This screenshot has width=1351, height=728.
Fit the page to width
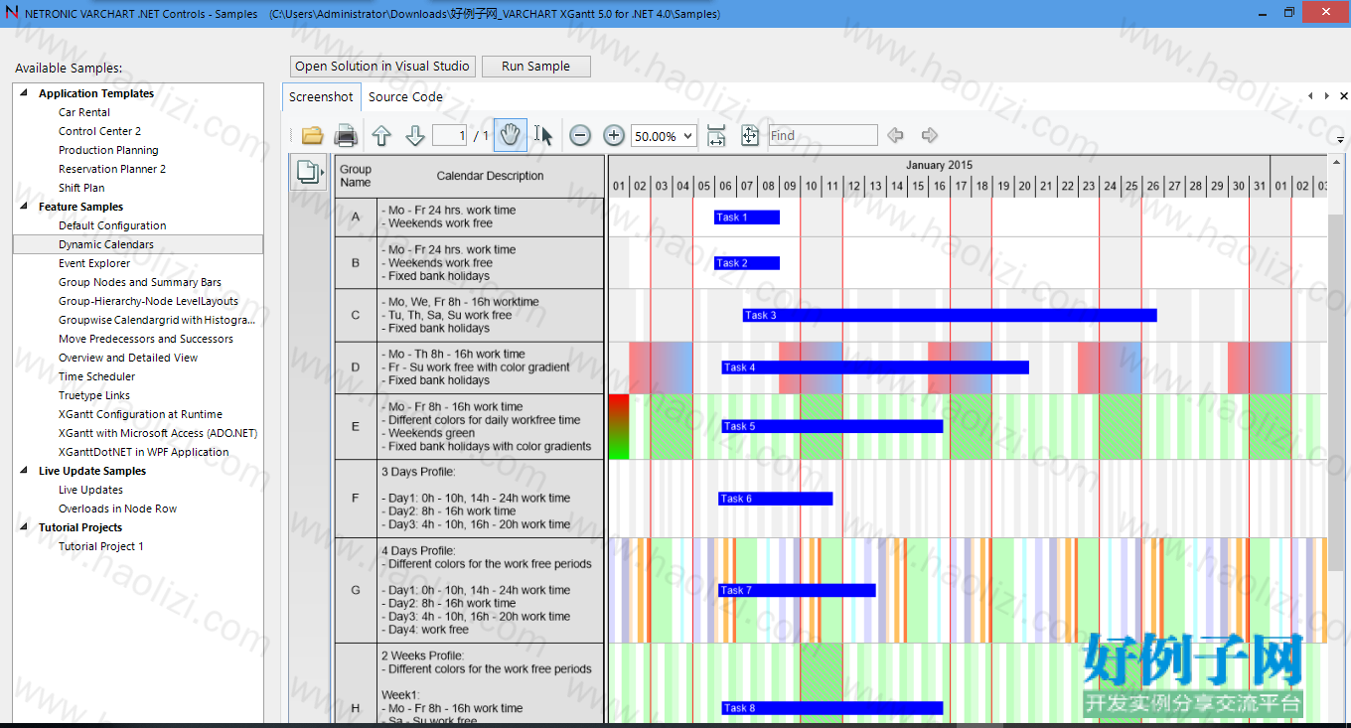[x=716, y=136]
